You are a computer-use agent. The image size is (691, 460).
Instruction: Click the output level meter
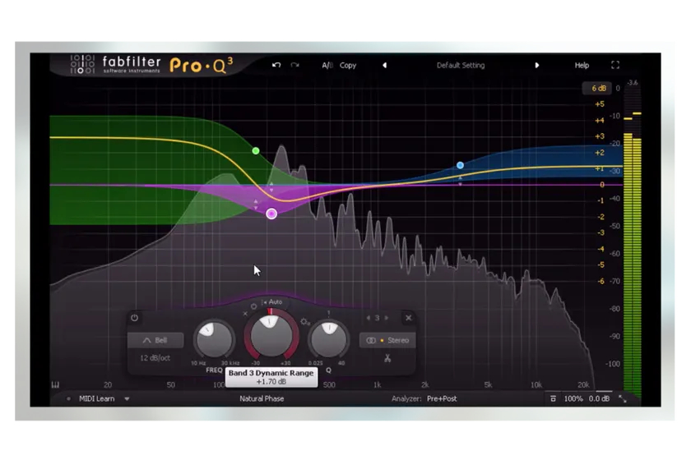point(633,243)
